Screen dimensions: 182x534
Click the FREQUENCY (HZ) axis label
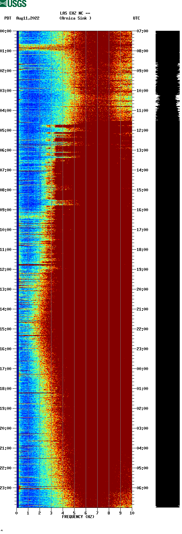[x=78, y=517]
